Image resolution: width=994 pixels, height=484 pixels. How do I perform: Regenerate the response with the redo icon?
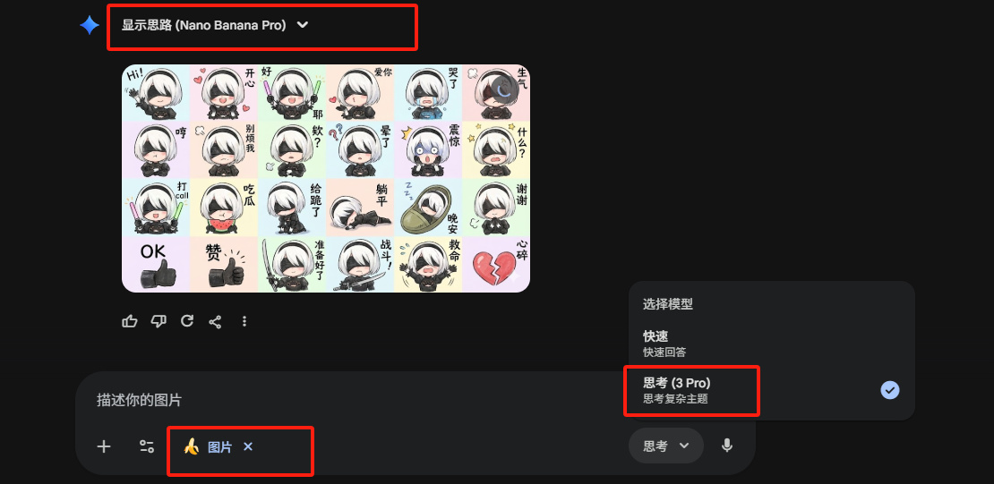[187, 321]
